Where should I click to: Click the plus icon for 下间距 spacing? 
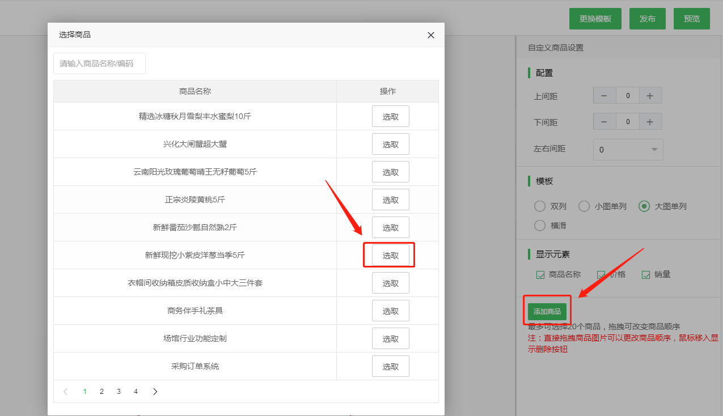650,121
